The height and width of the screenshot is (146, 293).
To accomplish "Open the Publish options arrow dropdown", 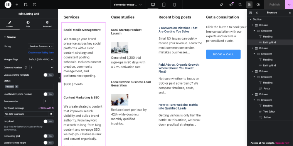I will (289, 5).
